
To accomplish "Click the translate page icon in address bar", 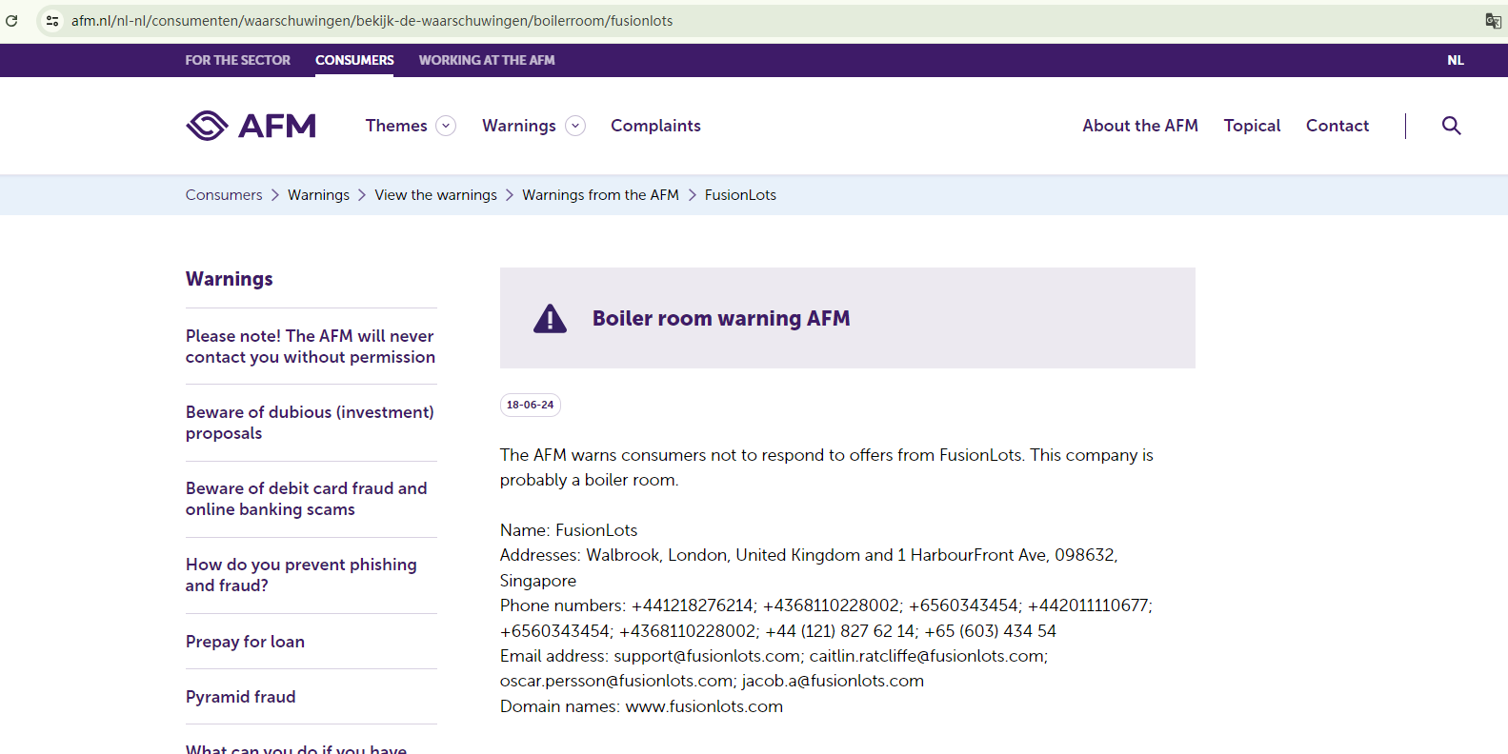I will [1493, 21].
